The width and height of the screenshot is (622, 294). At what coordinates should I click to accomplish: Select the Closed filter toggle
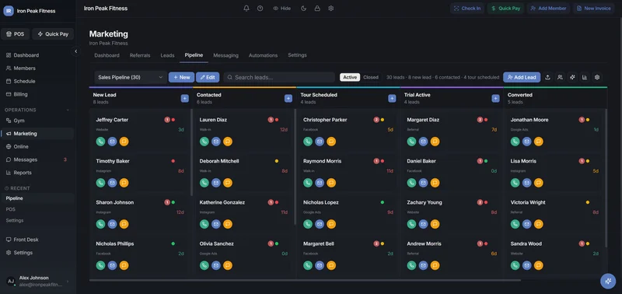pyautogui.click(x=371, y=77)
